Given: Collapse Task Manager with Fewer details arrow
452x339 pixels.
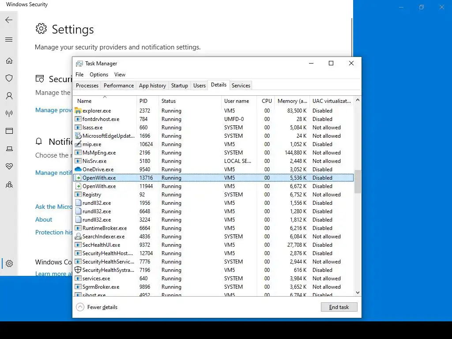Looking at the screenshot, I should tap(80, 307).
